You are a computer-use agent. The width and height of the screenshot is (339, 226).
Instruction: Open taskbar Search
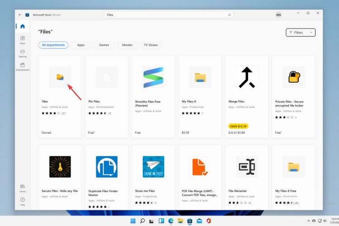click(142, 221)
